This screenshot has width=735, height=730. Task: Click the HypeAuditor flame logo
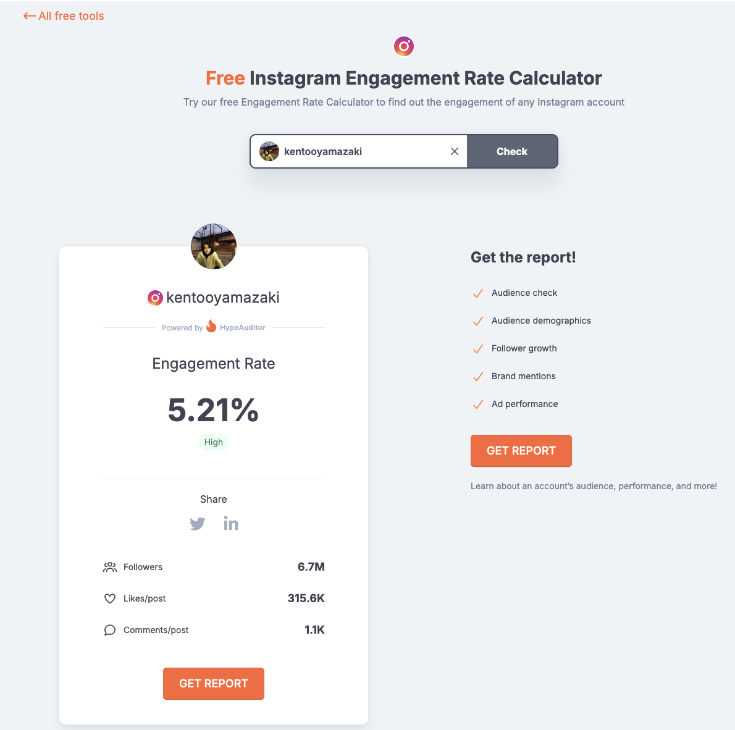(x=211, y=326)
